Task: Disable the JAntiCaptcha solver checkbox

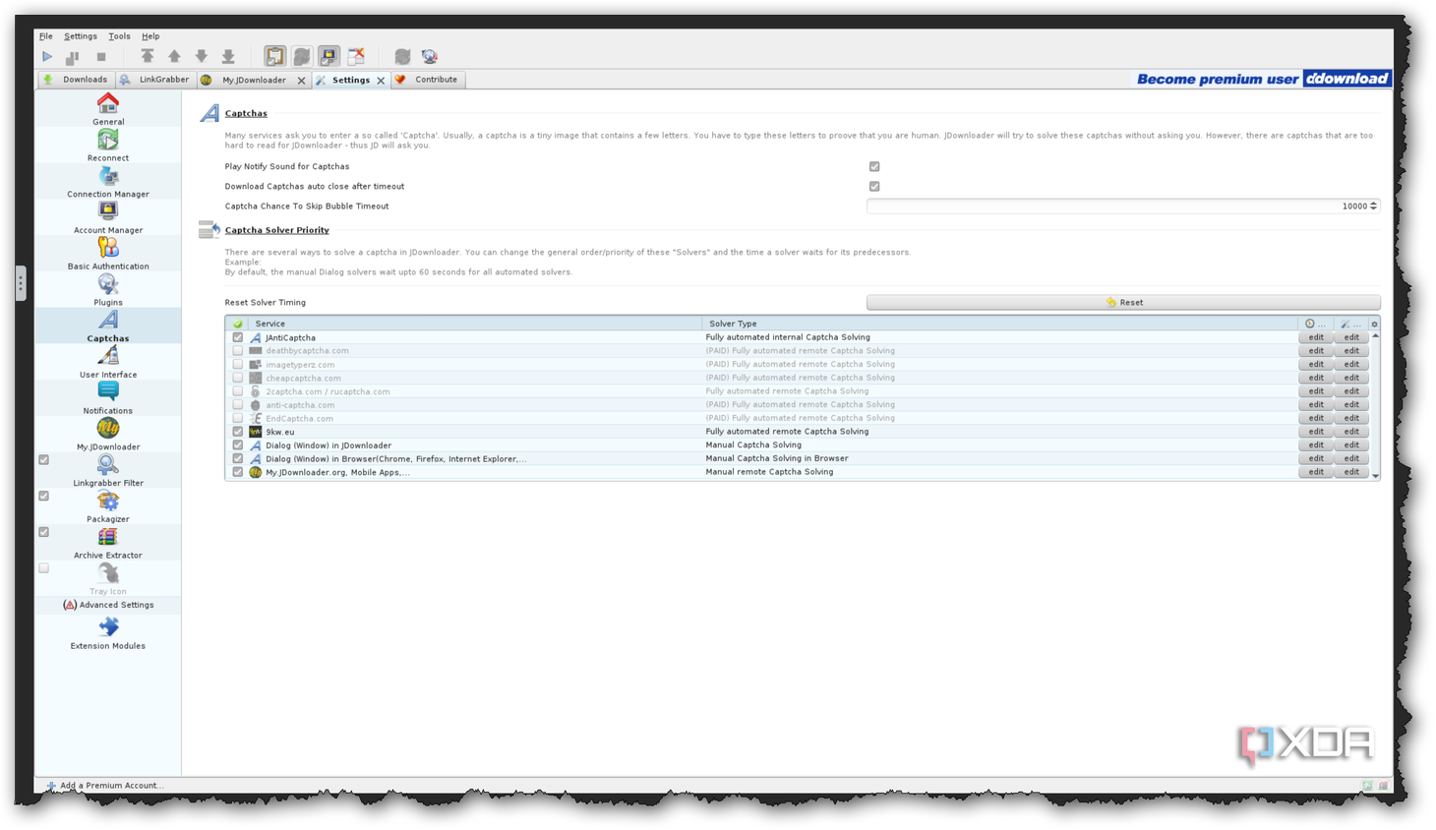Action: coord(238,337)
